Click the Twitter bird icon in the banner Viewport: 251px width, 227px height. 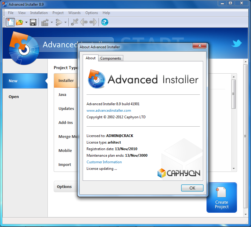pyautogui.click(x=237, y=43)
